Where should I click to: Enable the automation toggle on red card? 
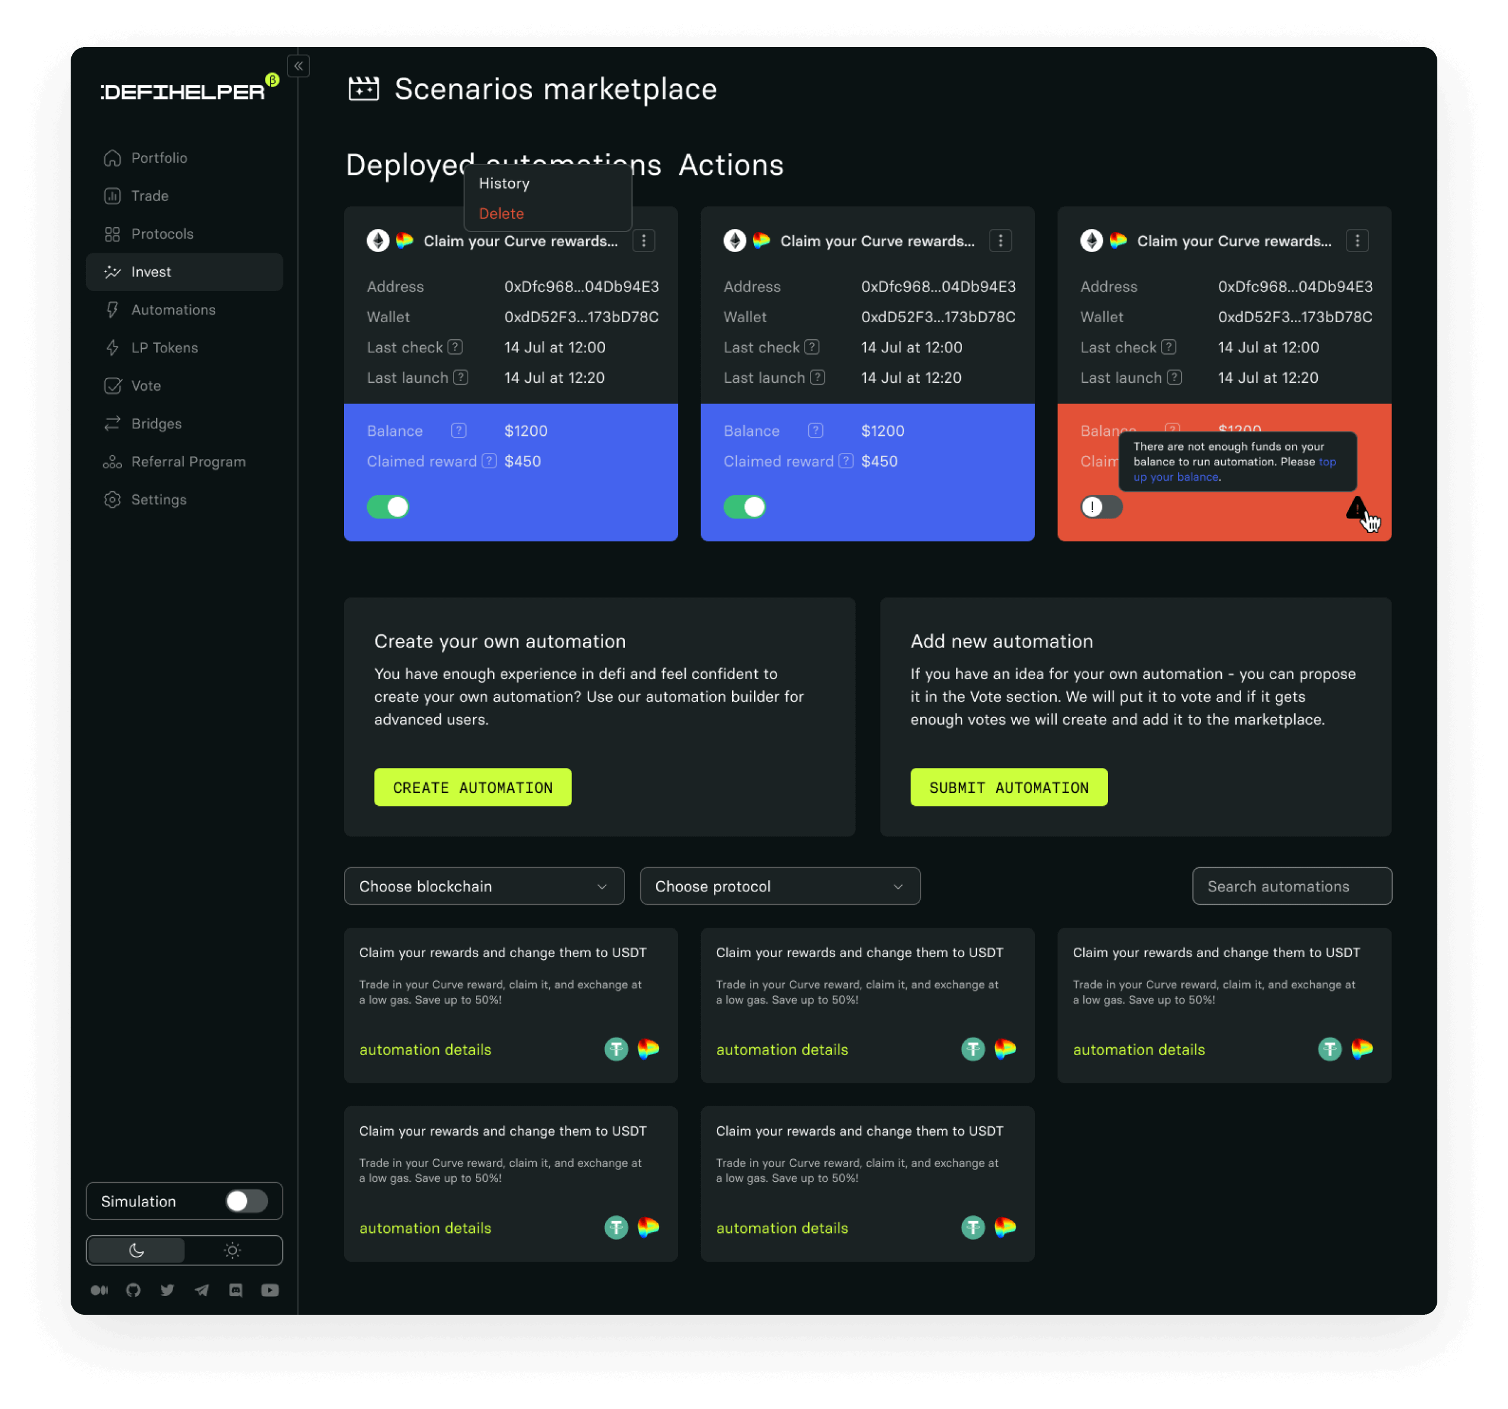click(1102, 507)
